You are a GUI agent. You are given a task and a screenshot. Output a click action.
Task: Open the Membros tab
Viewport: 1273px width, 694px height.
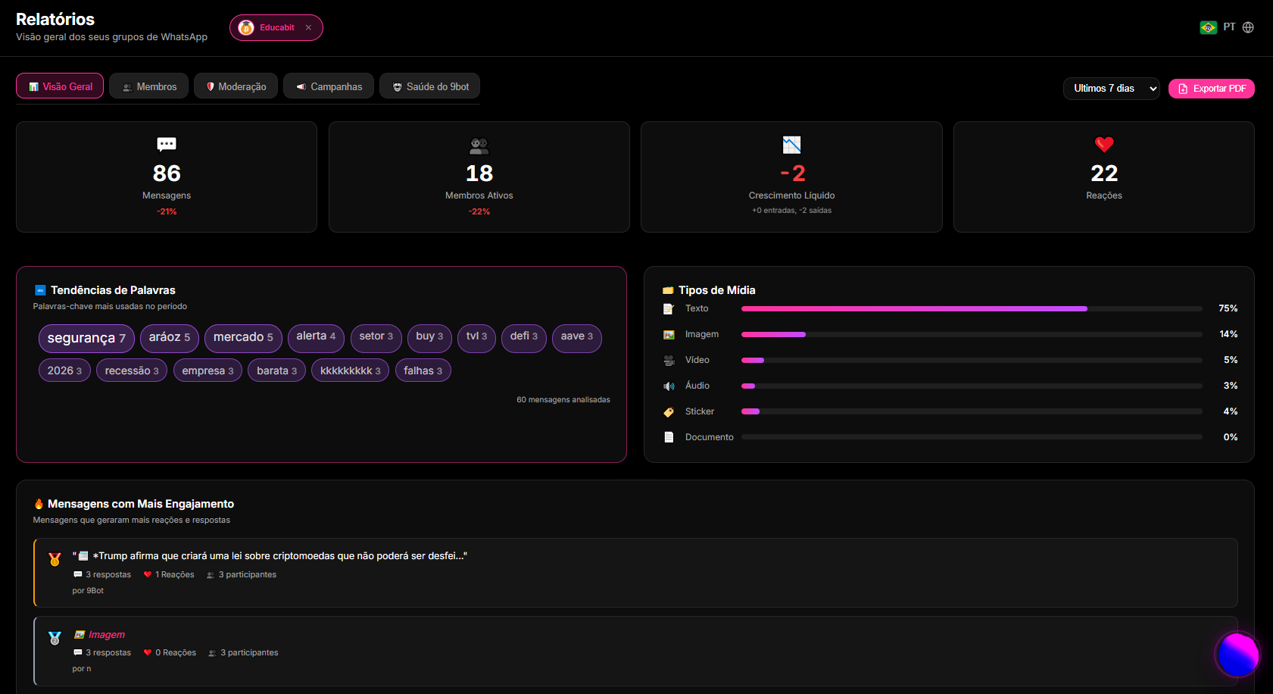coord(149,86)
